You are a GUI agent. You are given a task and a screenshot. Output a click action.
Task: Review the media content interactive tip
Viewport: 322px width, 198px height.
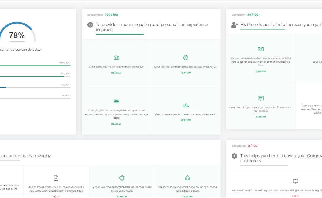pos(116,73)
